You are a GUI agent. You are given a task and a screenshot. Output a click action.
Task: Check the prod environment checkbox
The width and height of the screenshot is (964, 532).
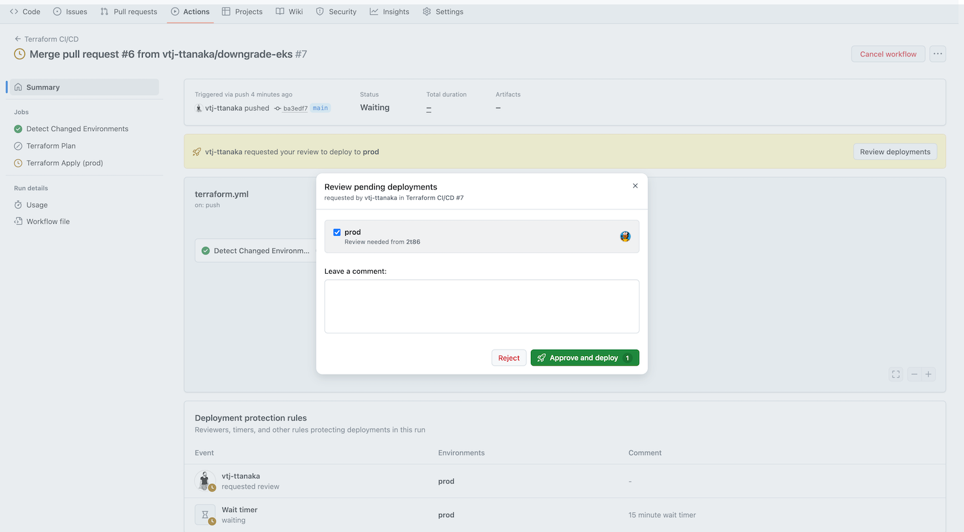337,233
